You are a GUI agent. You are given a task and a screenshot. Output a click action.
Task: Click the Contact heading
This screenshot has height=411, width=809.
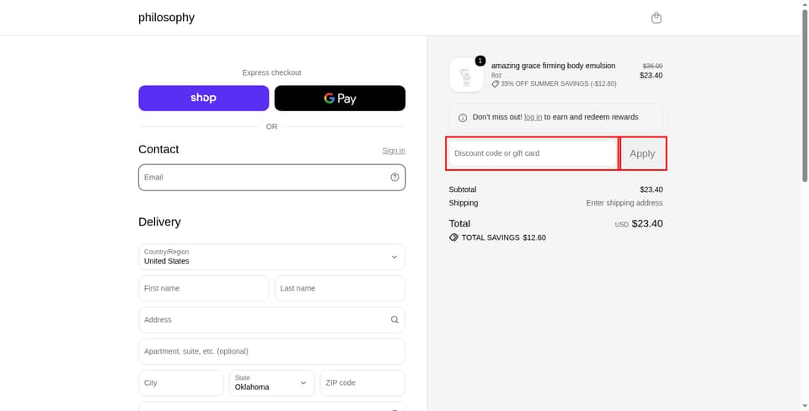click(158, 150)
